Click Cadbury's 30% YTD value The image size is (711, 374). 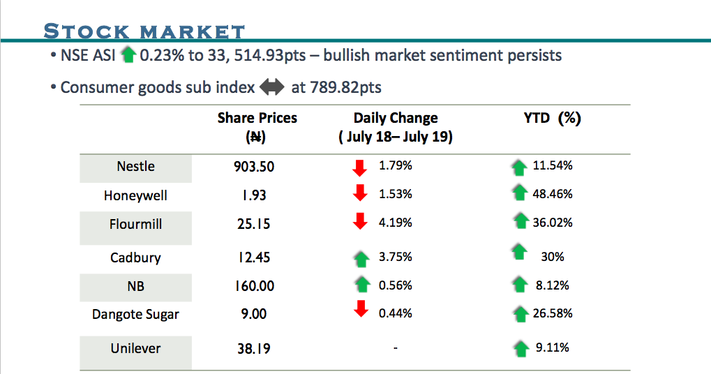(x=552, y=257)
